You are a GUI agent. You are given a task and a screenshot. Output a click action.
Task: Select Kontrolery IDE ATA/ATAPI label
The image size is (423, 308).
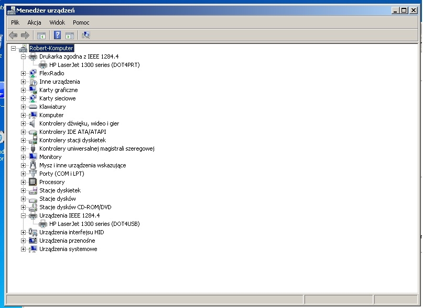(x=72, y=132)
